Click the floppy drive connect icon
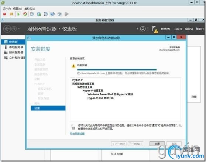This screenshot has width=206, height=162. pos(53,14)
